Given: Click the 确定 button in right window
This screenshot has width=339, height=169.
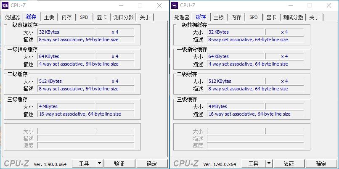Looking at the screenshot, I should tap(321, 164).
